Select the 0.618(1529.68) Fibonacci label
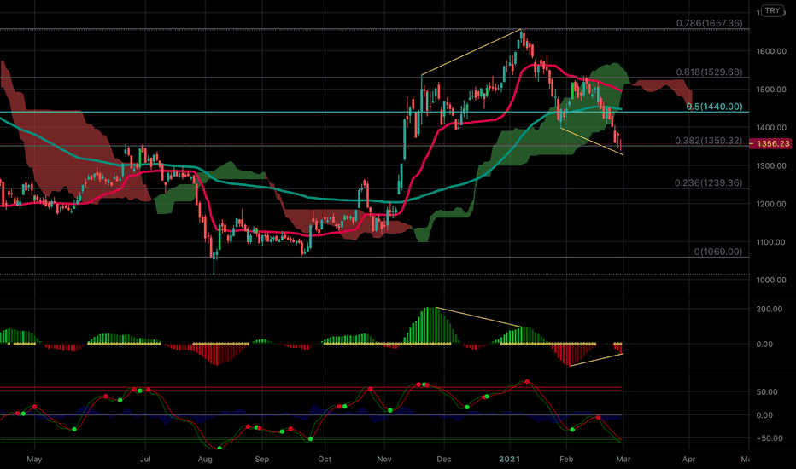The image size is (796, 469). (709, 72)
